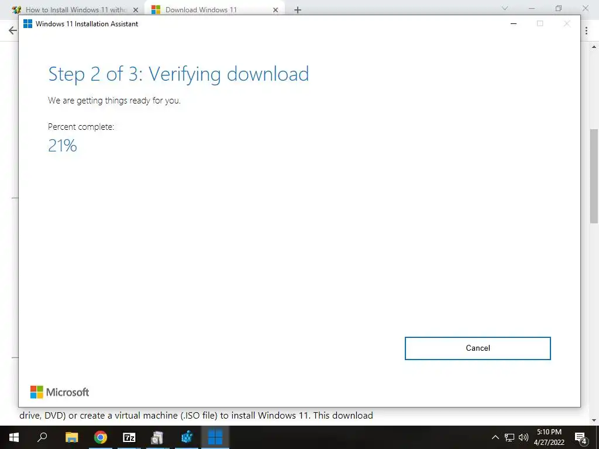Open Google Chrome from taskbar
Viewport: 599px width, 449px height.
[x=101, y=437]
